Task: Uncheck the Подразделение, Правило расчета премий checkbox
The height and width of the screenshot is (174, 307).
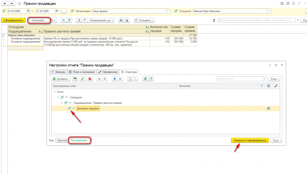Action: pos(66,103)
